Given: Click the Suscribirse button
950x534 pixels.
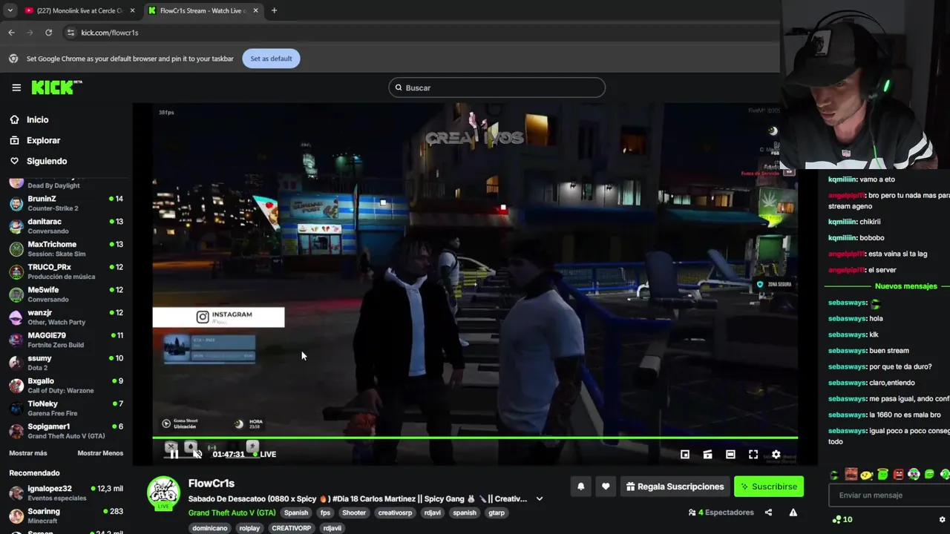Looking at the screenshot, I should [x=769, y=487].
